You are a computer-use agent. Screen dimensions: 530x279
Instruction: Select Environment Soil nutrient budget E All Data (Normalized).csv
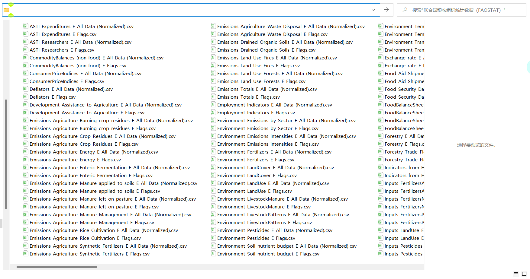point(287,246)
